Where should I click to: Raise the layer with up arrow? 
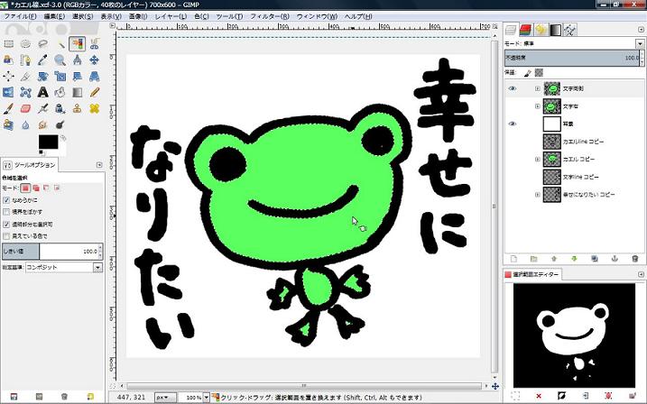click(x=554, y=259)
